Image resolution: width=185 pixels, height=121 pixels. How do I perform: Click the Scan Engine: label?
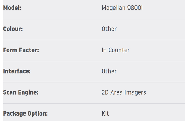(x=21, y=93)
